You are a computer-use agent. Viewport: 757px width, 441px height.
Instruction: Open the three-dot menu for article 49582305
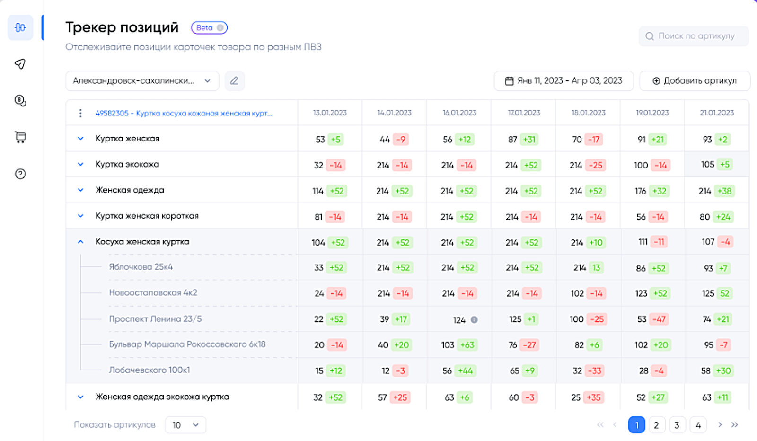click(x=80, y=113)
